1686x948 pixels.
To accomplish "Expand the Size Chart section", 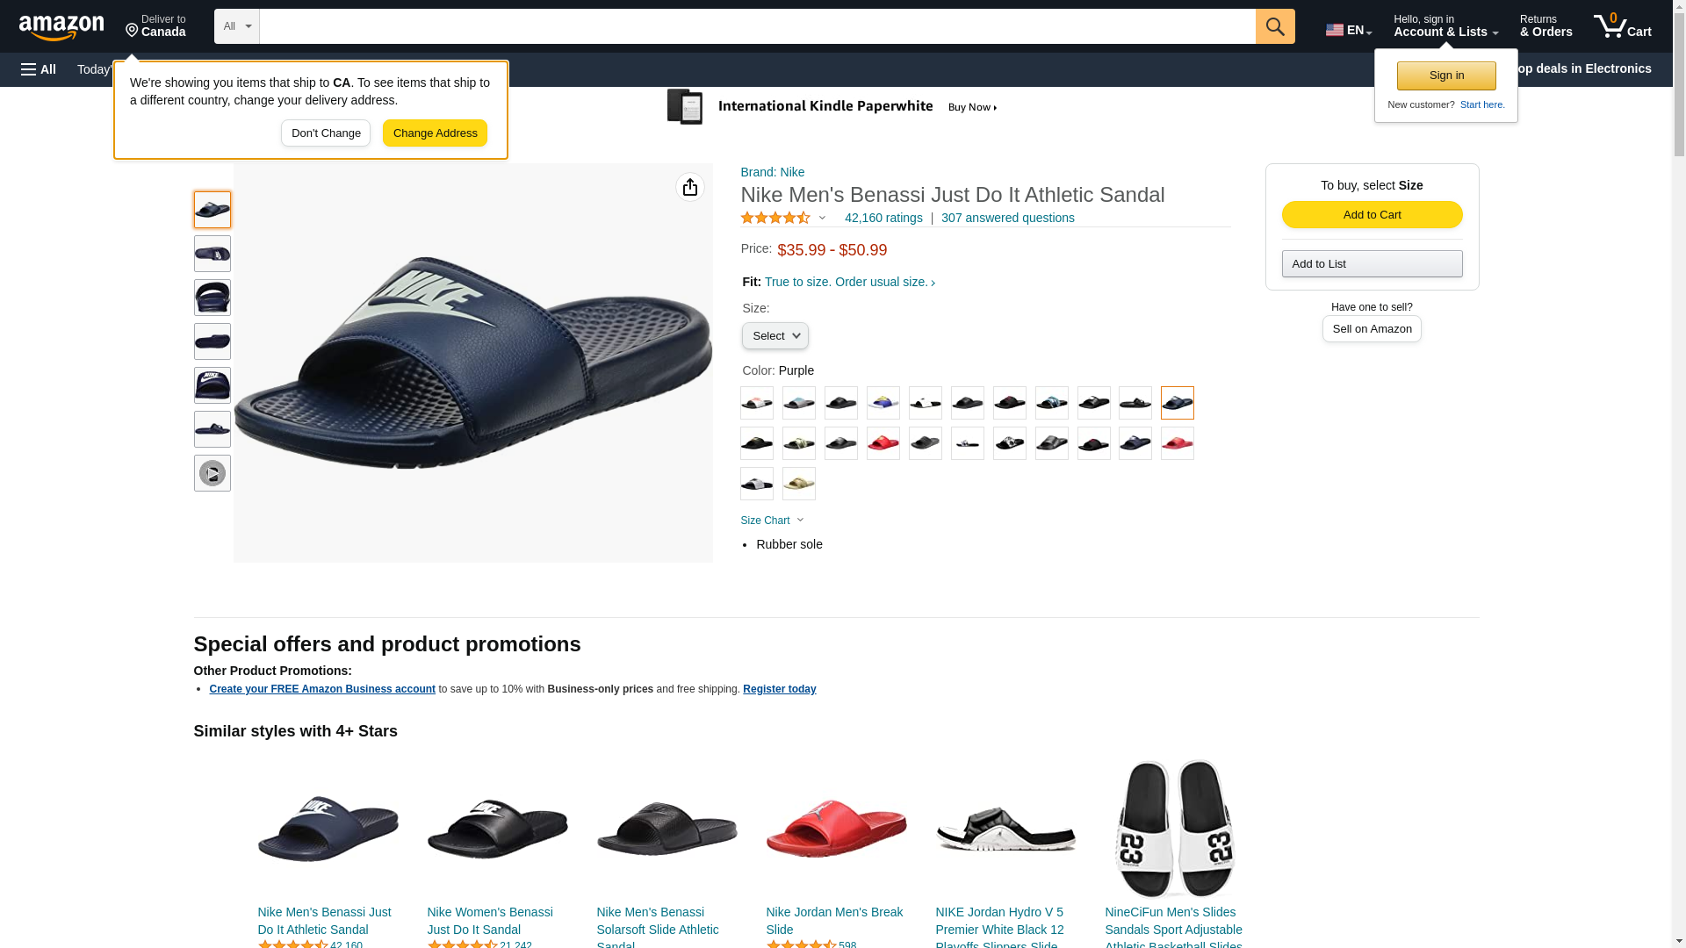I will click(x=772, y=521).
